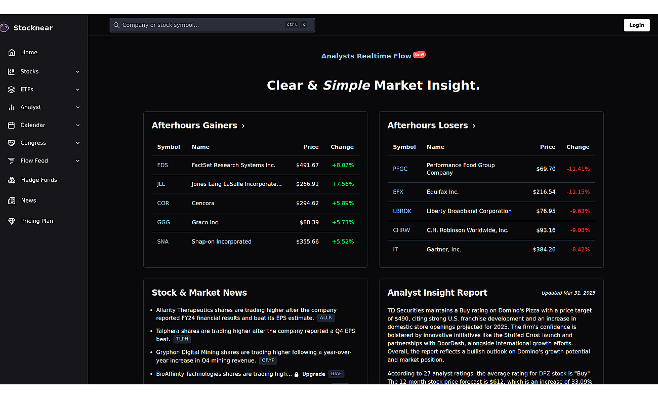Click the Login button
This screenshot has height=399, width=658.
point(637,25)
